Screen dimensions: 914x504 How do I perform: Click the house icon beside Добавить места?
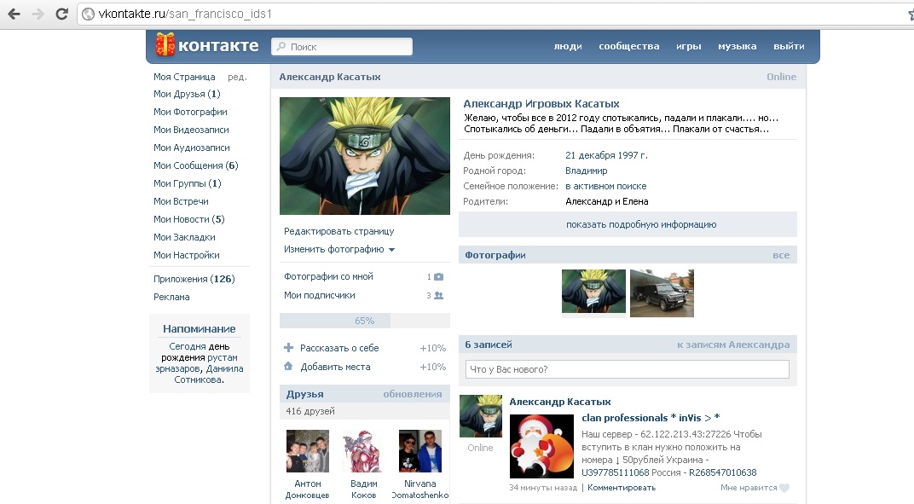click(288, 367)
